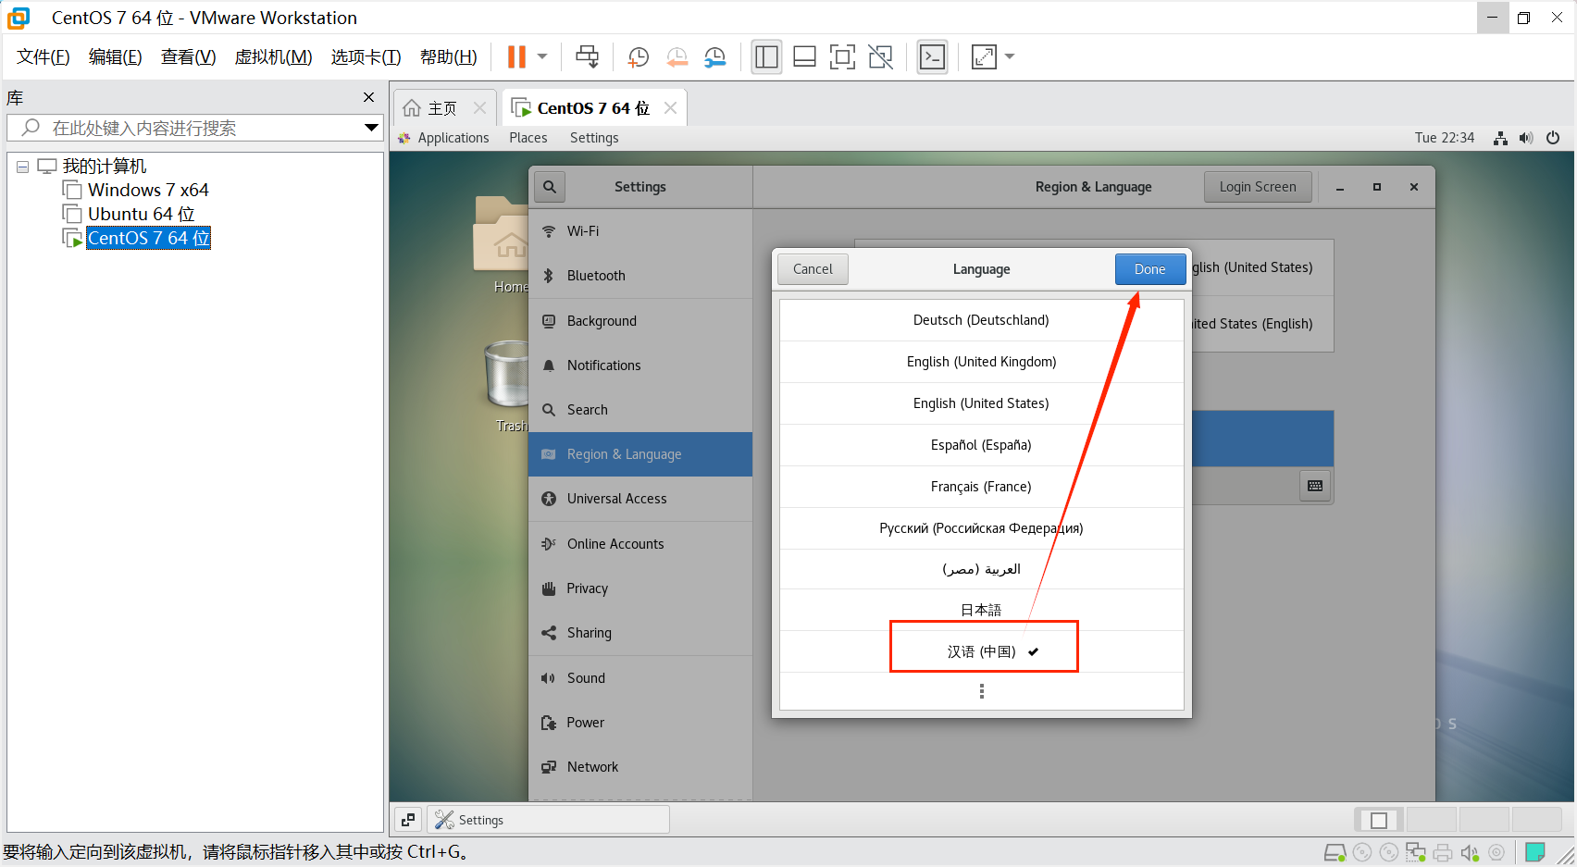1577x867 pixels.
Task: Open Notifications settings panel
Action: pos(640,365)
